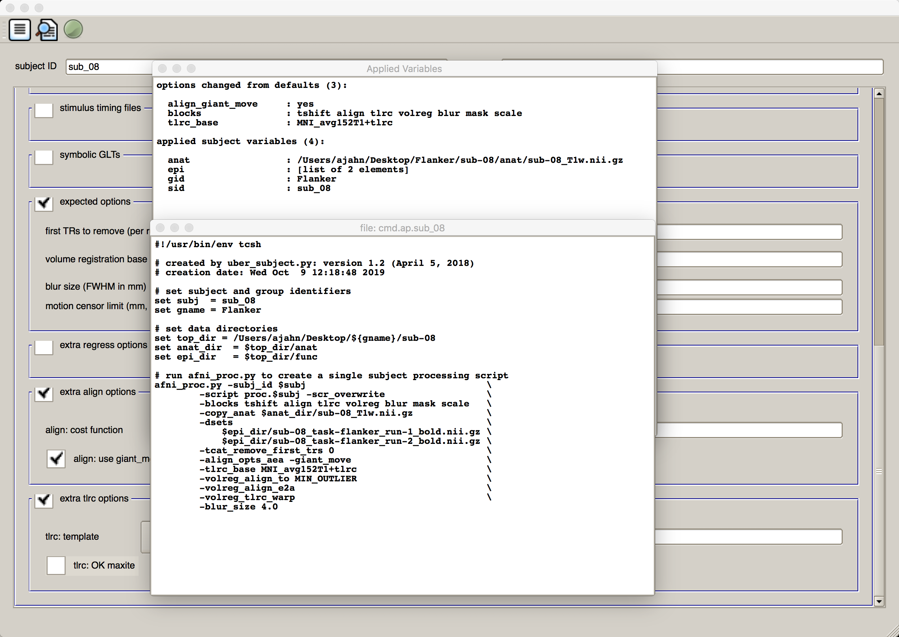Uncheck the expected options checkbox
Screen dimensions: 899x637
click(x=44, y=204)
